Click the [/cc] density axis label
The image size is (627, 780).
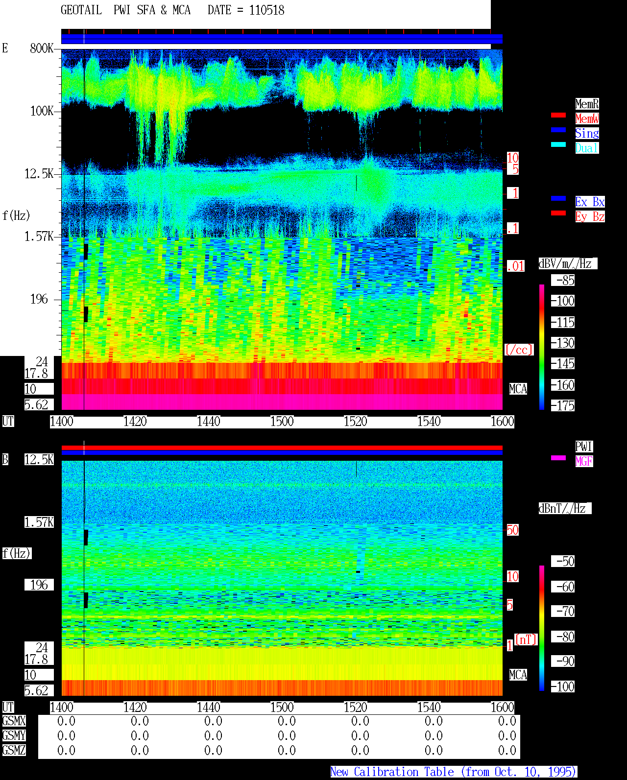pos(519,350)
